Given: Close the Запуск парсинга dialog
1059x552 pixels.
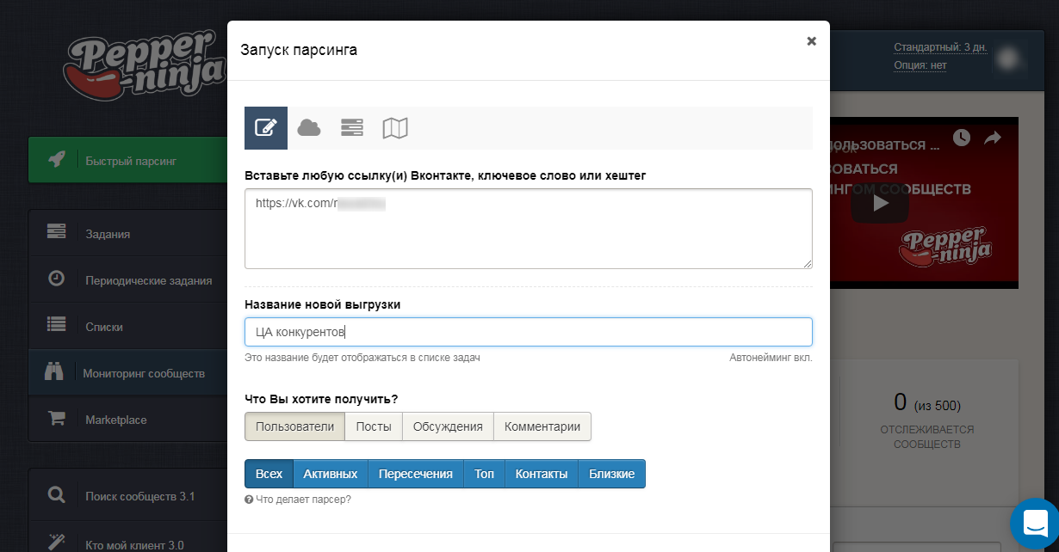Looking at the screenshot, I should (811, 41).
